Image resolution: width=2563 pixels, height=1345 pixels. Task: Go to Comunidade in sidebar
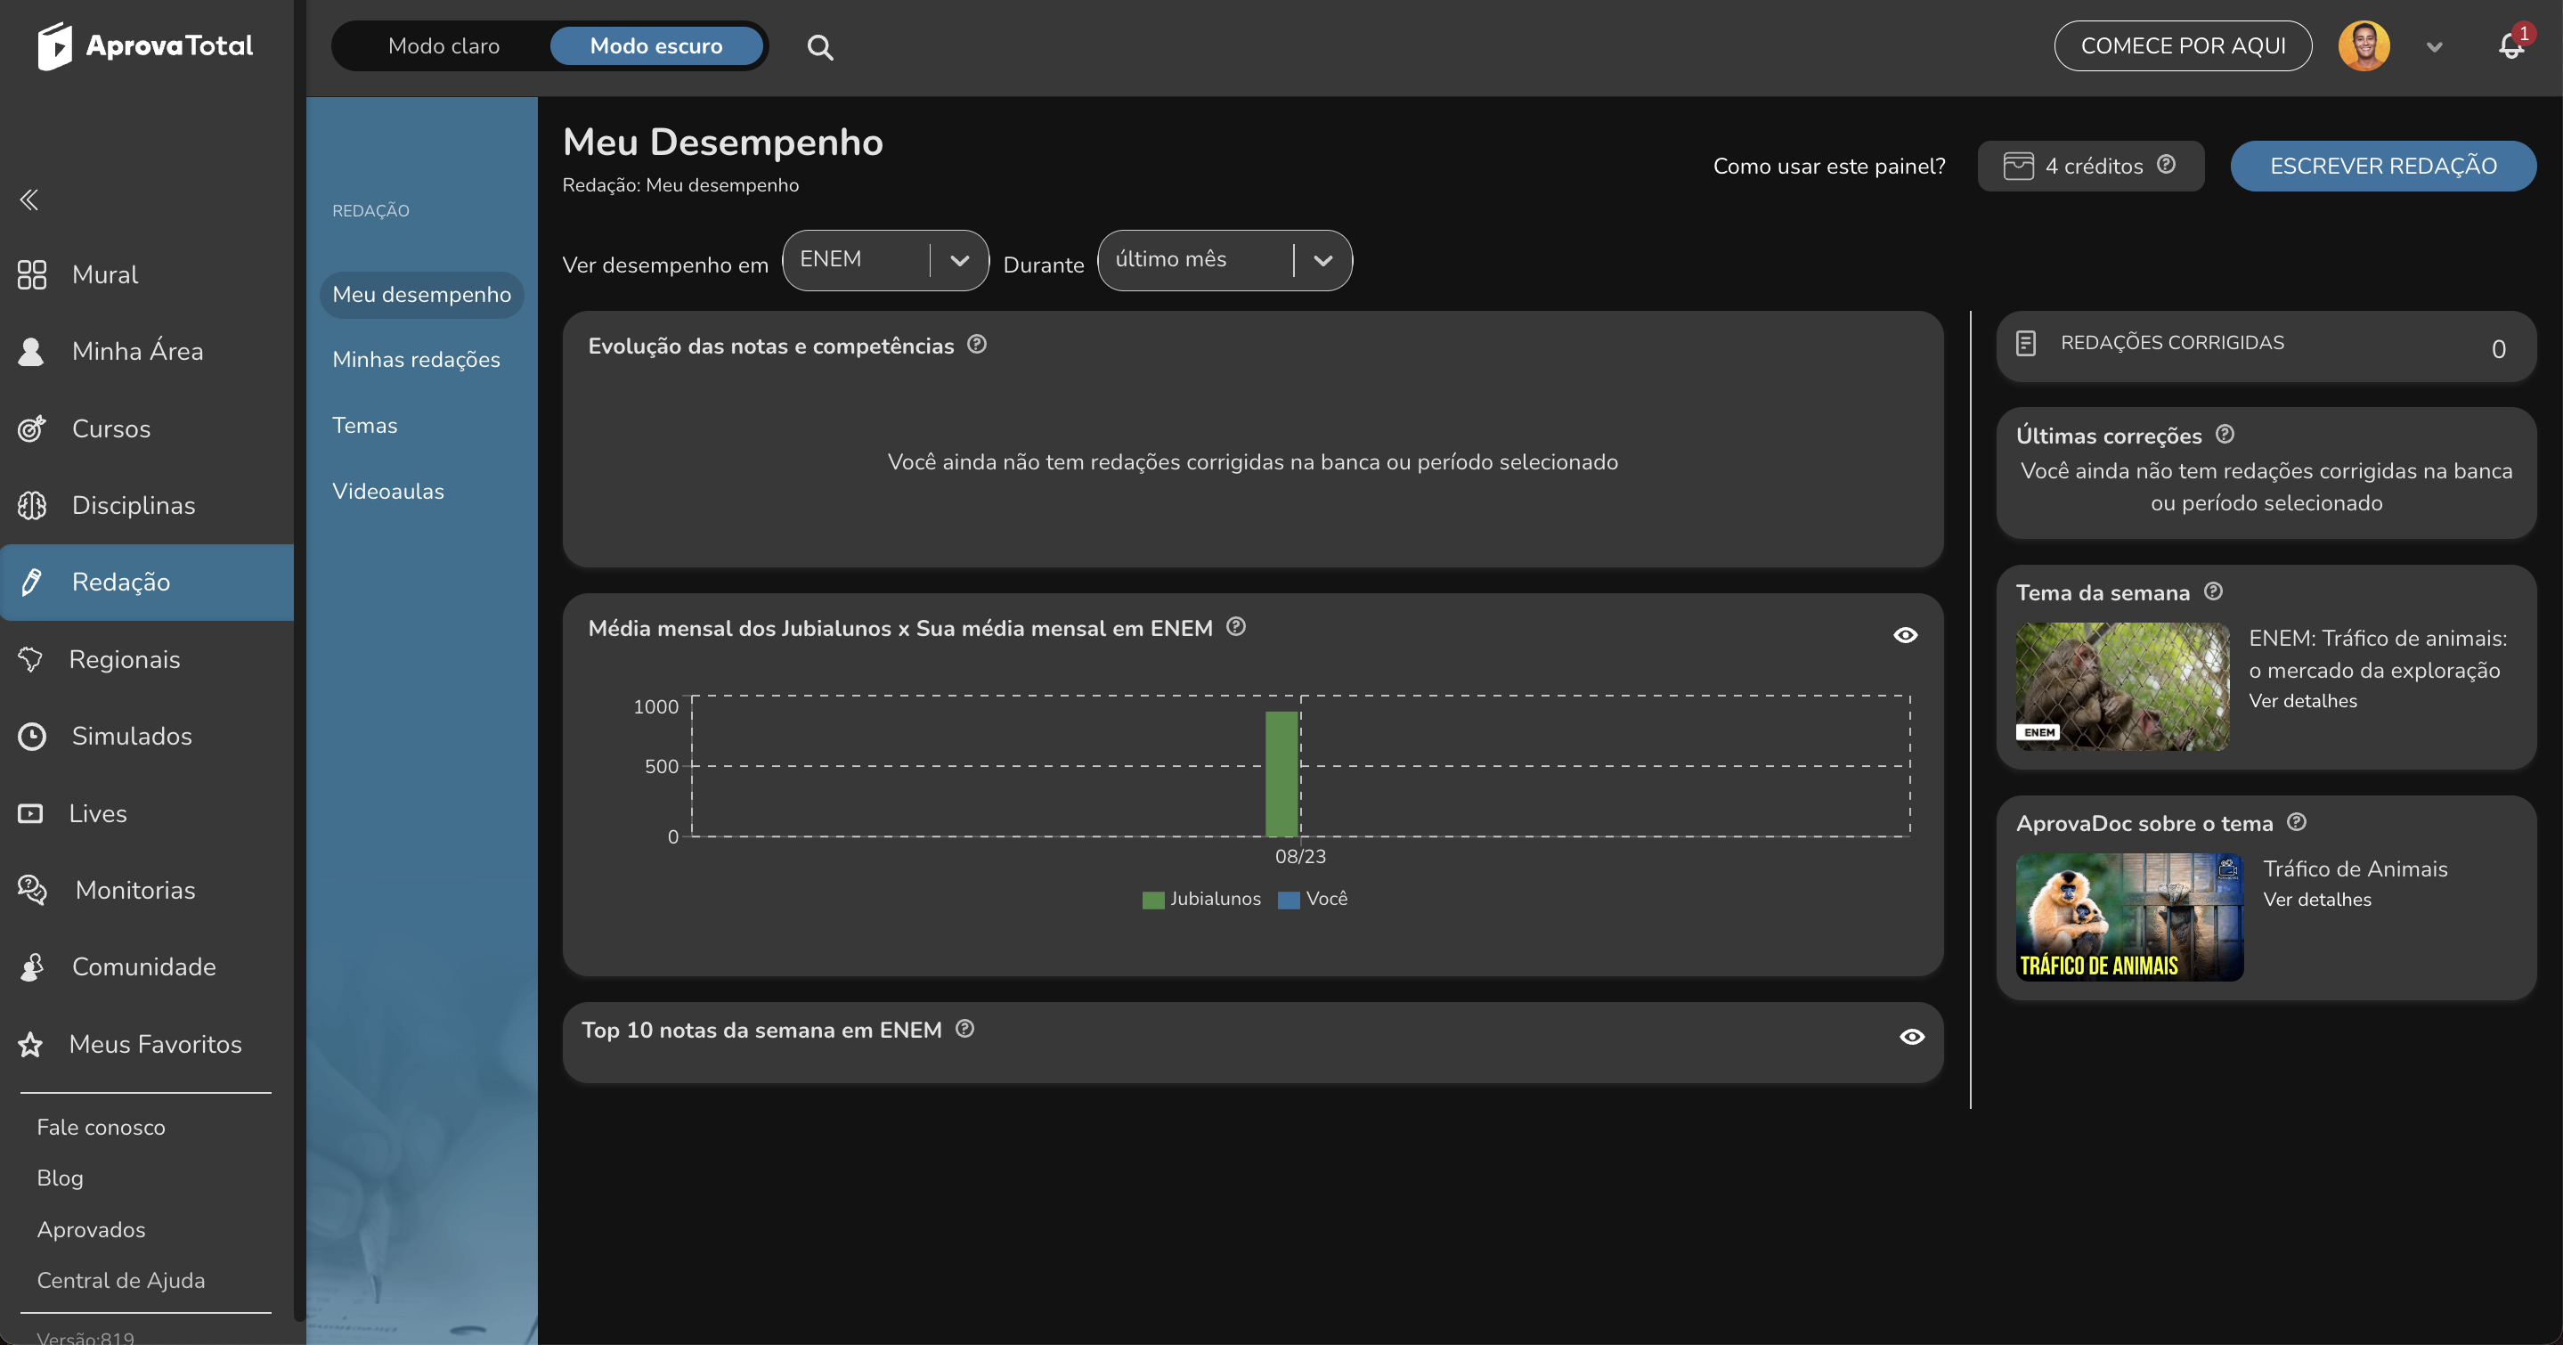click(143, 967)
